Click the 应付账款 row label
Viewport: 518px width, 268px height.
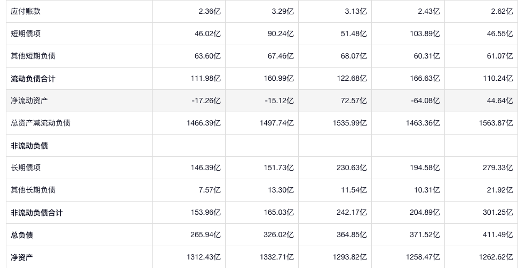point(26,11)
